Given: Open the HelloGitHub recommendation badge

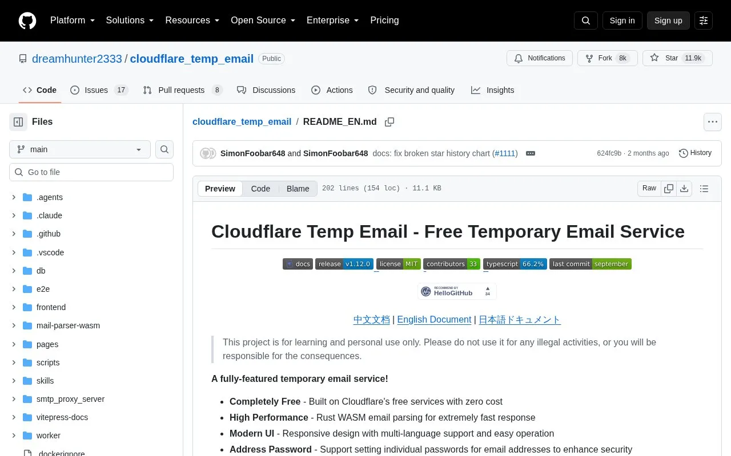Looking at the screenshot, I should (457, 291).
